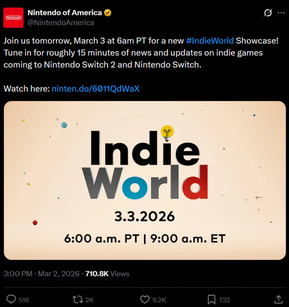Like the post with the heart icon

coord(144,299)
